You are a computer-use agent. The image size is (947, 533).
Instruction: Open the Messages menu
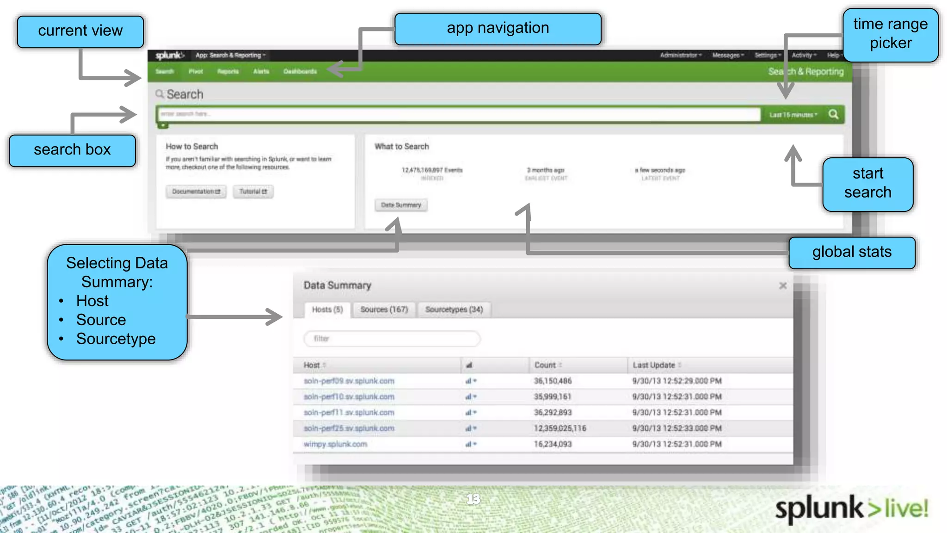point(728,55)
